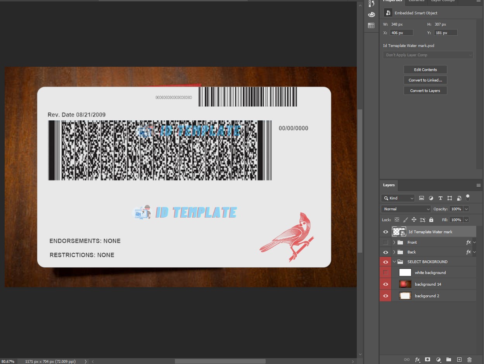Open the Swatches grid panel icon

pyautogui.click(x=371, y=26)
